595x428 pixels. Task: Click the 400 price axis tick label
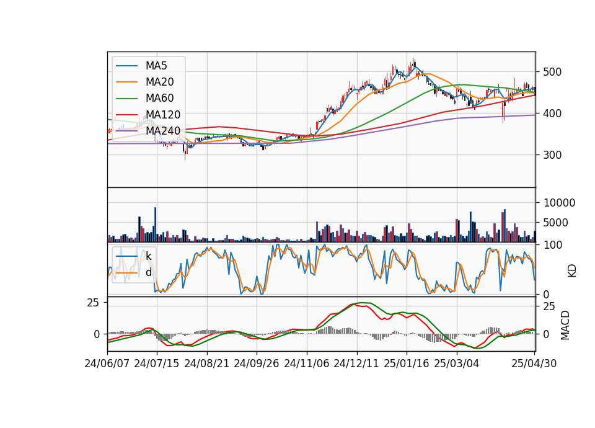552,113
